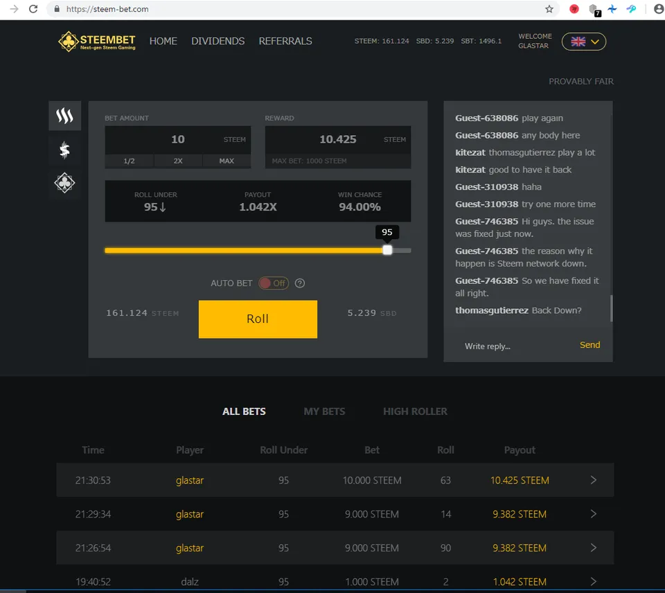This screenshot has height=593, width=665.
Task: Open the browser profile avatar
Action: tap(659, 9)
